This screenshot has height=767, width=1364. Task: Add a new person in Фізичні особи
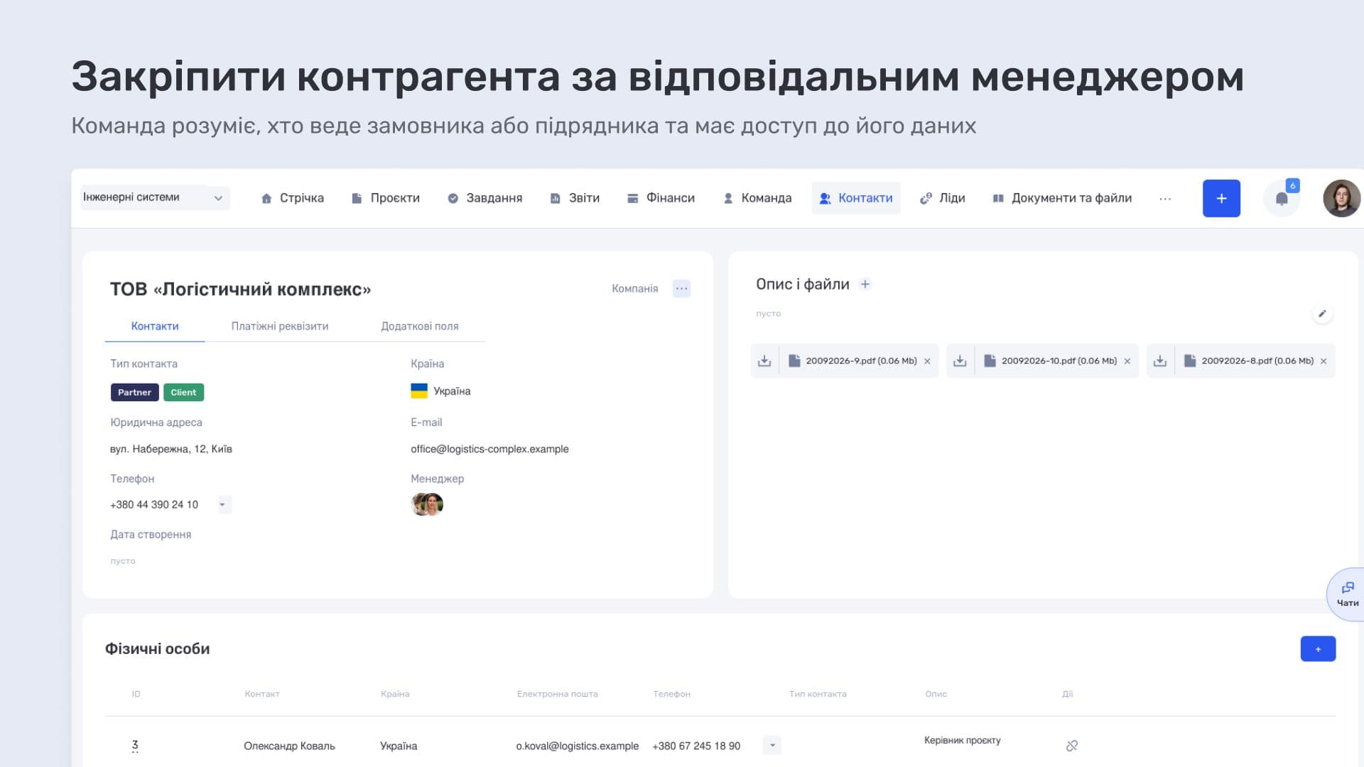[x=1318, y=648]
